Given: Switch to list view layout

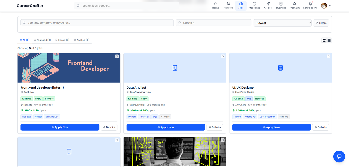Looking at the screenshot, I should tap(329, 40).
